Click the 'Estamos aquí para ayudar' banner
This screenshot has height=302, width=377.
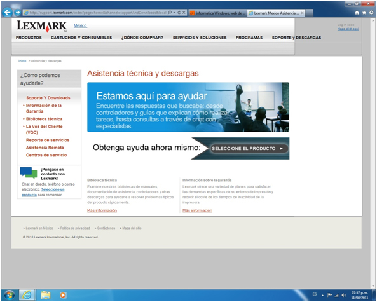click(x=188, y=107)
